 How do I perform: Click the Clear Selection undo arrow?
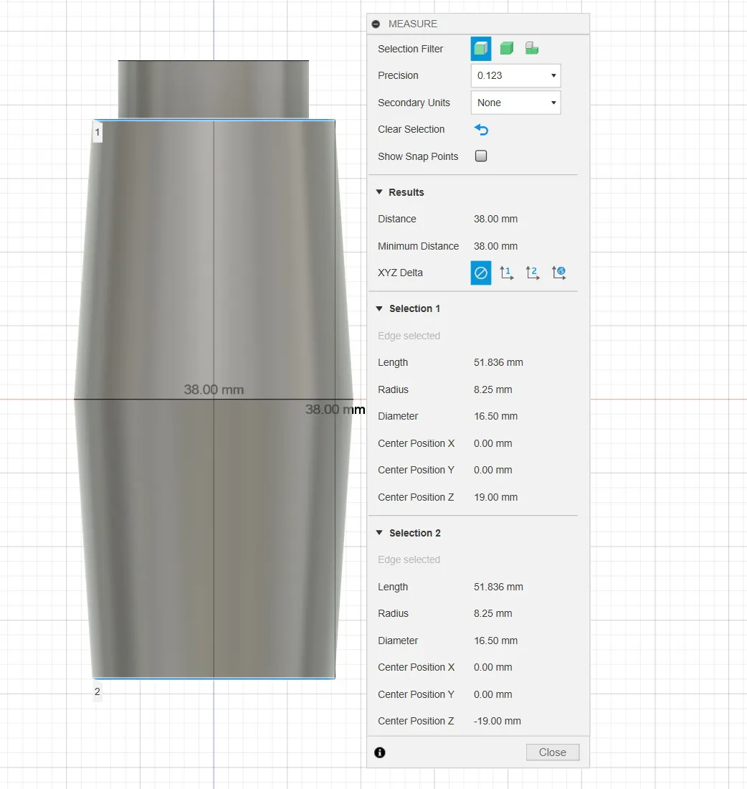(x=481, y=130)
